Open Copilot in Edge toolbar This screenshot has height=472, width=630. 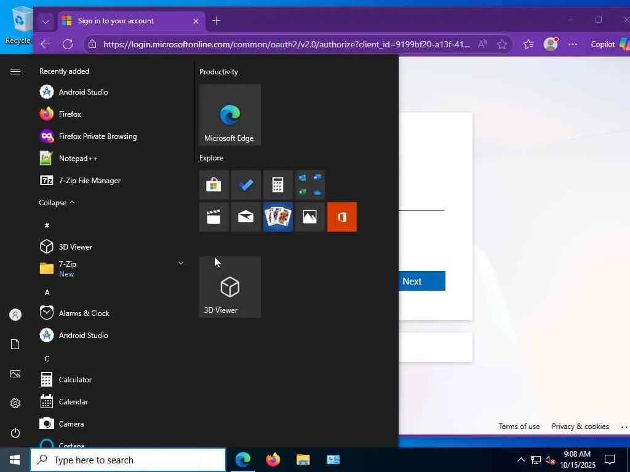610,44
